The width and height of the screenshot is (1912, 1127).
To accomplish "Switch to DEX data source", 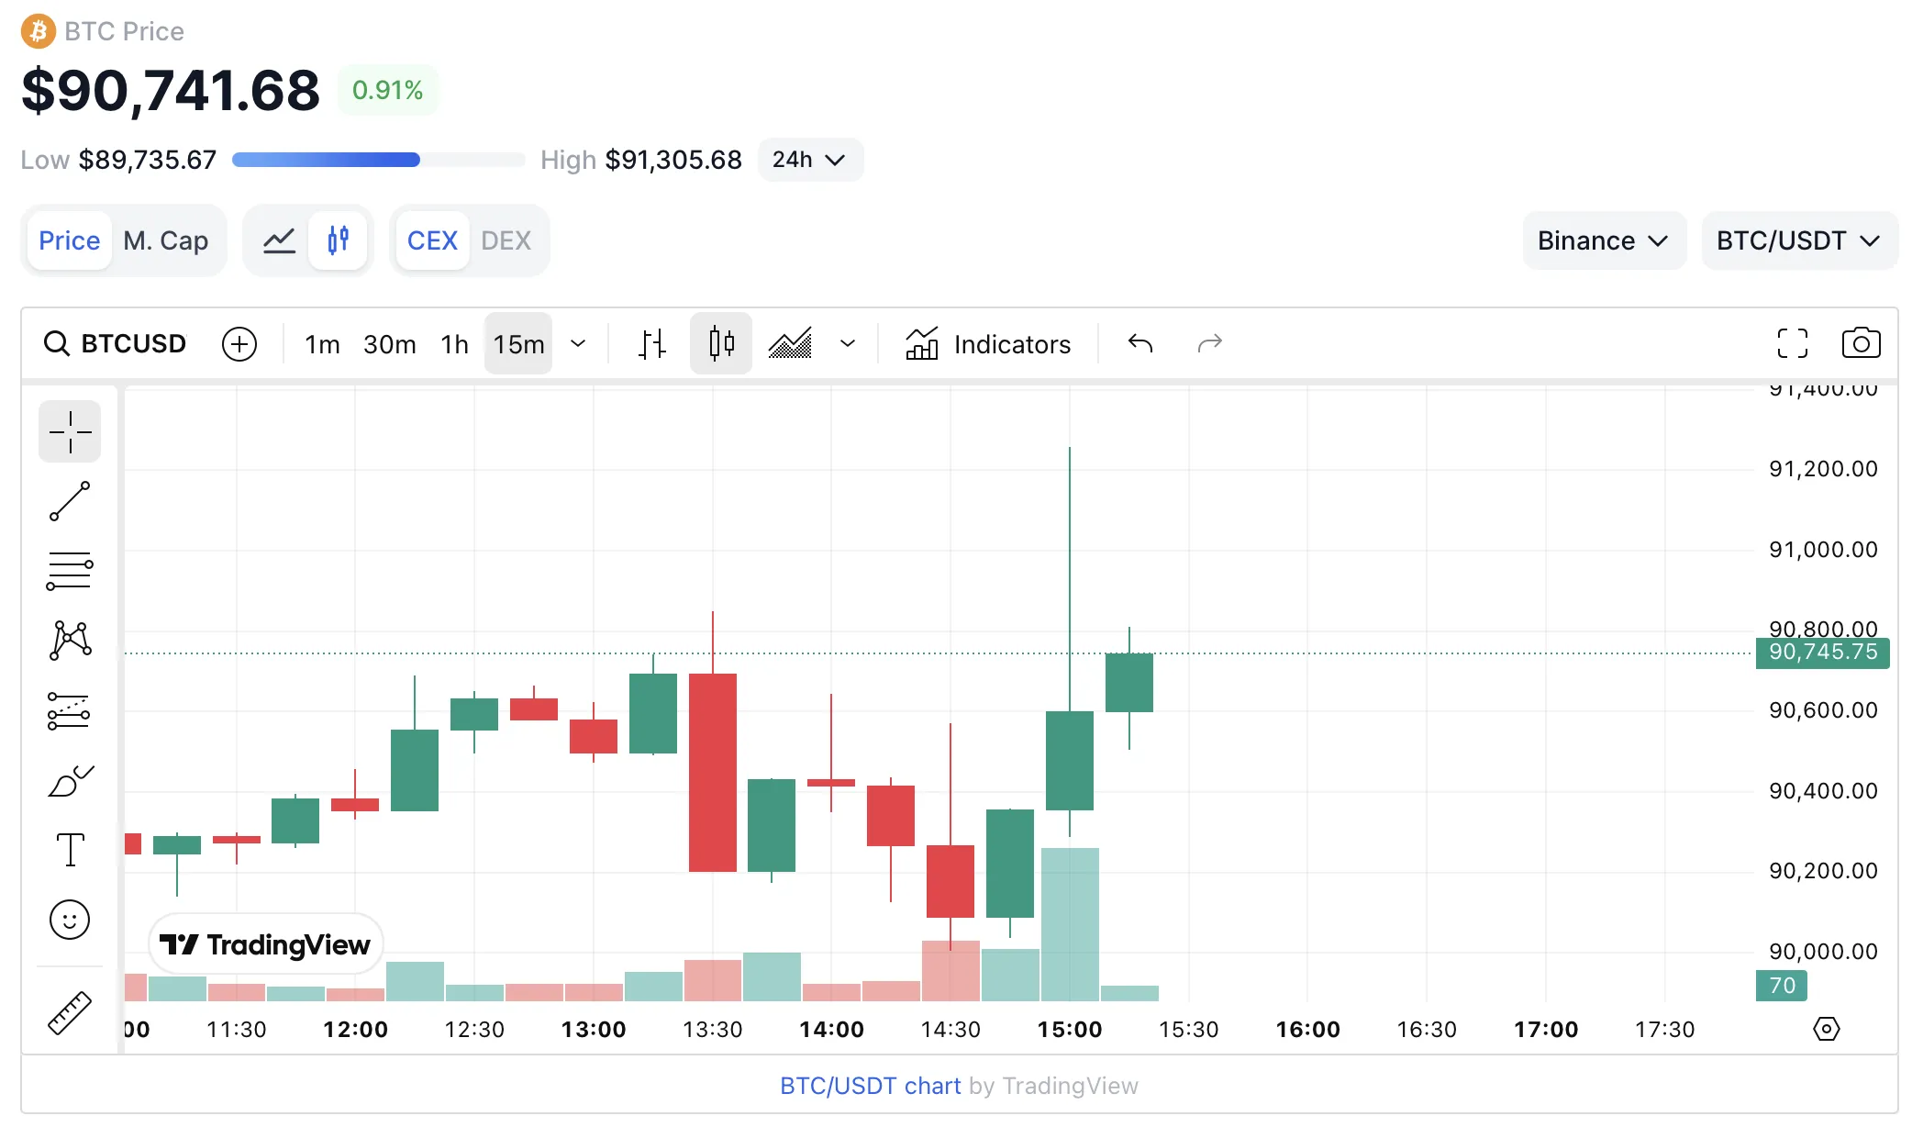I will tap(506, 240).
